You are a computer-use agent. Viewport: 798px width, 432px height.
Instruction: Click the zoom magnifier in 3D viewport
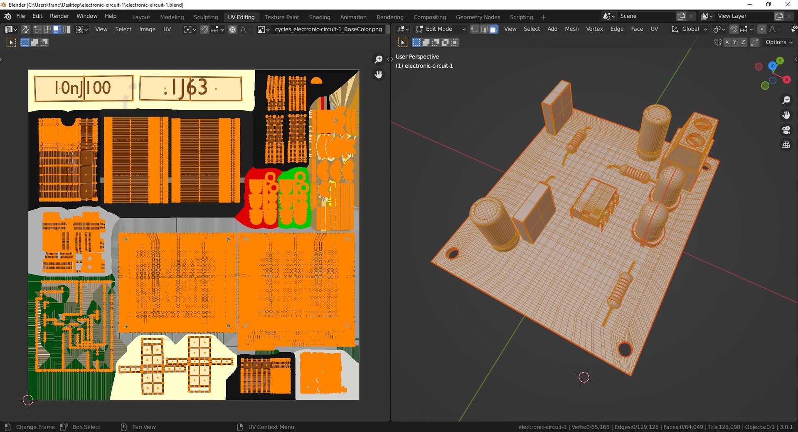click(786, 100)
